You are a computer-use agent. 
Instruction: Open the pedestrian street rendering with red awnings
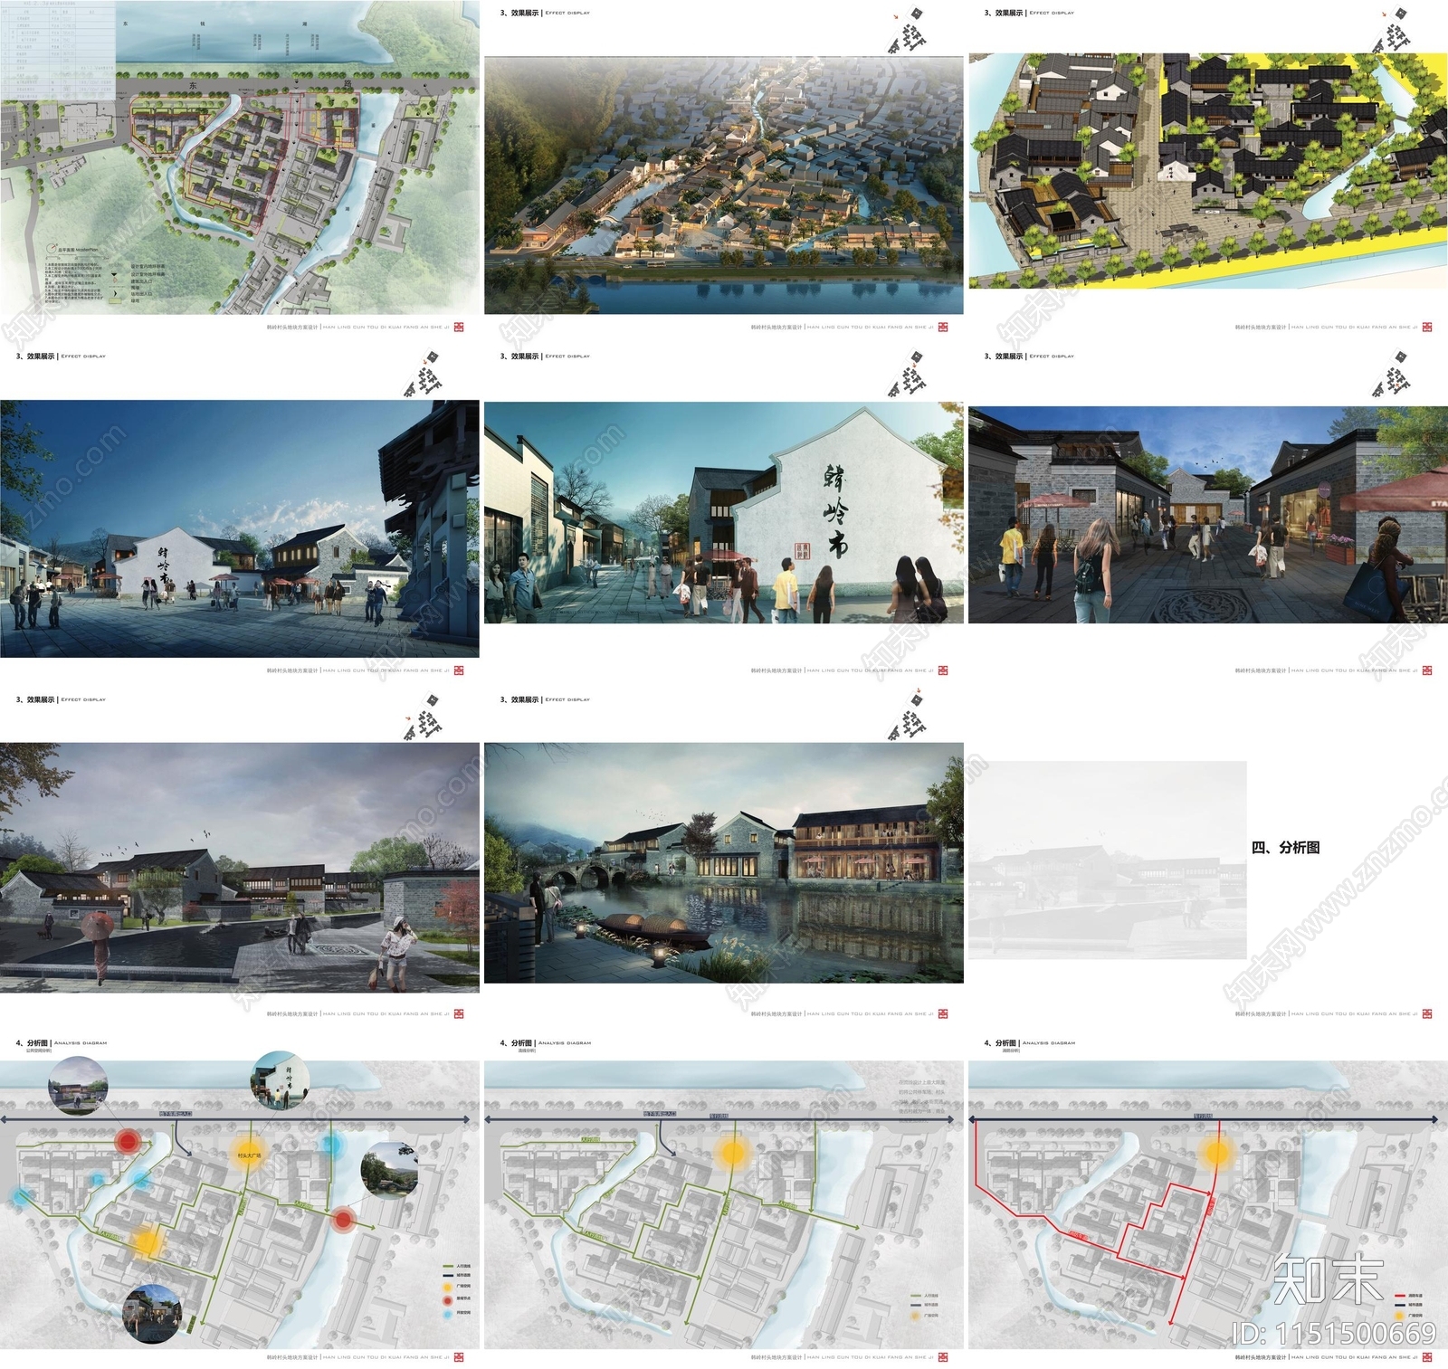[1208, 514]
